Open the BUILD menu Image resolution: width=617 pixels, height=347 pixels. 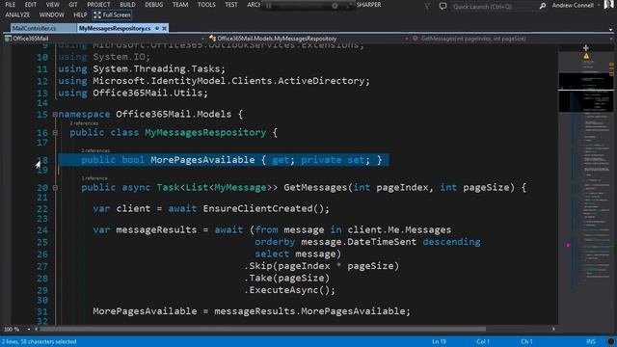[127, 5]
